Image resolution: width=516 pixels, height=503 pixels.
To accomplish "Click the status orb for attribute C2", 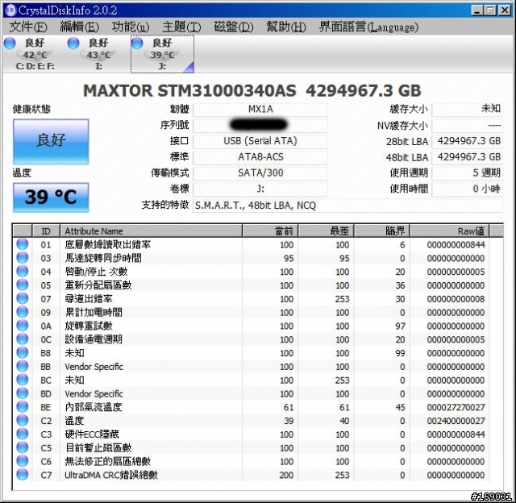I will coord(23,420).
